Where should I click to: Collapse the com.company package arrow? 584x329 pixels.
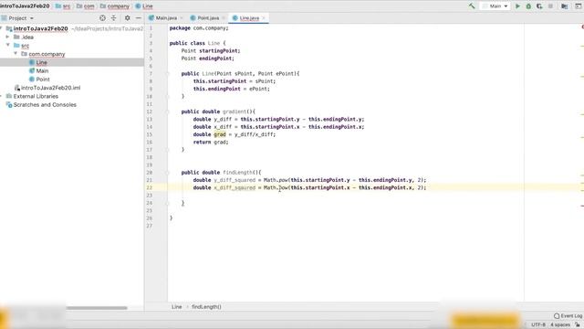[x=16, y=54]
